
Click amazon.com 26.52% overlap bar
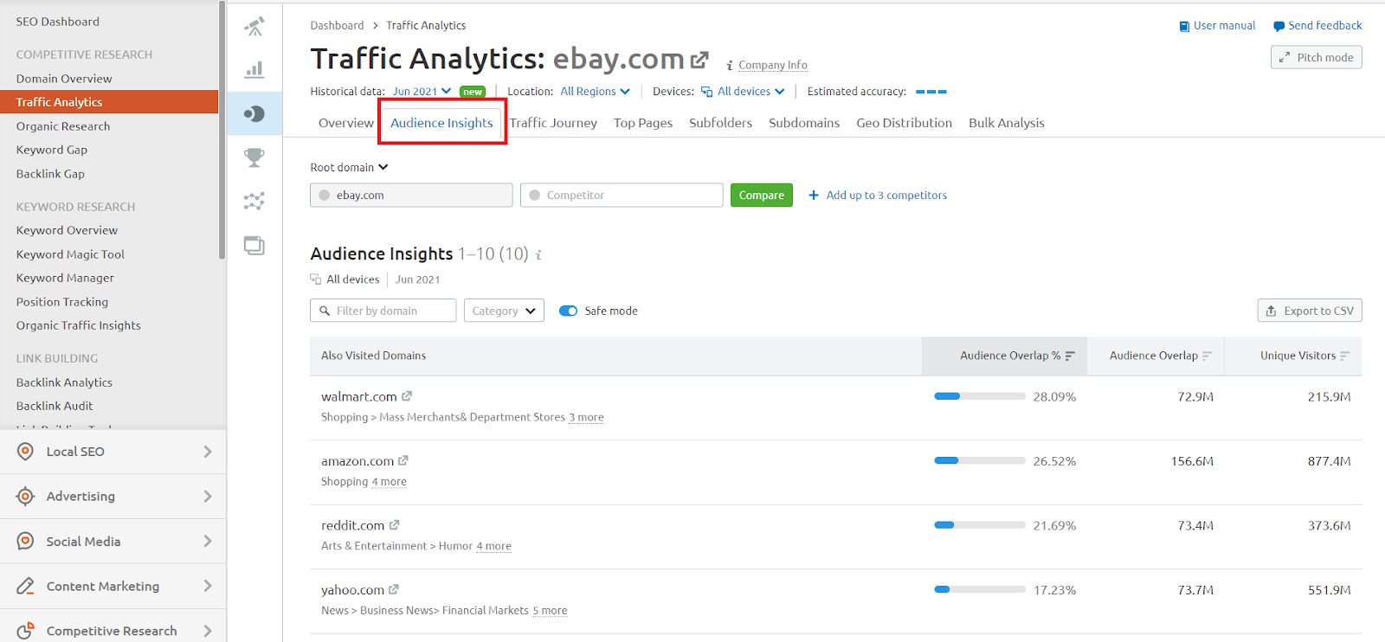[x=980, y=461]
